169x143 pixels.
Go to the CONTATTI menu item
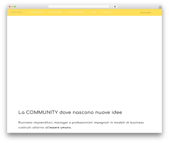click(106, 12)
